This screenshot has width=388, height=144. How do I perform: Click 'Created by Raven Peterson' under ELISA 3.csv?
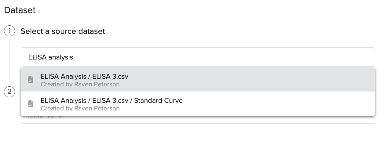[80, 84]
